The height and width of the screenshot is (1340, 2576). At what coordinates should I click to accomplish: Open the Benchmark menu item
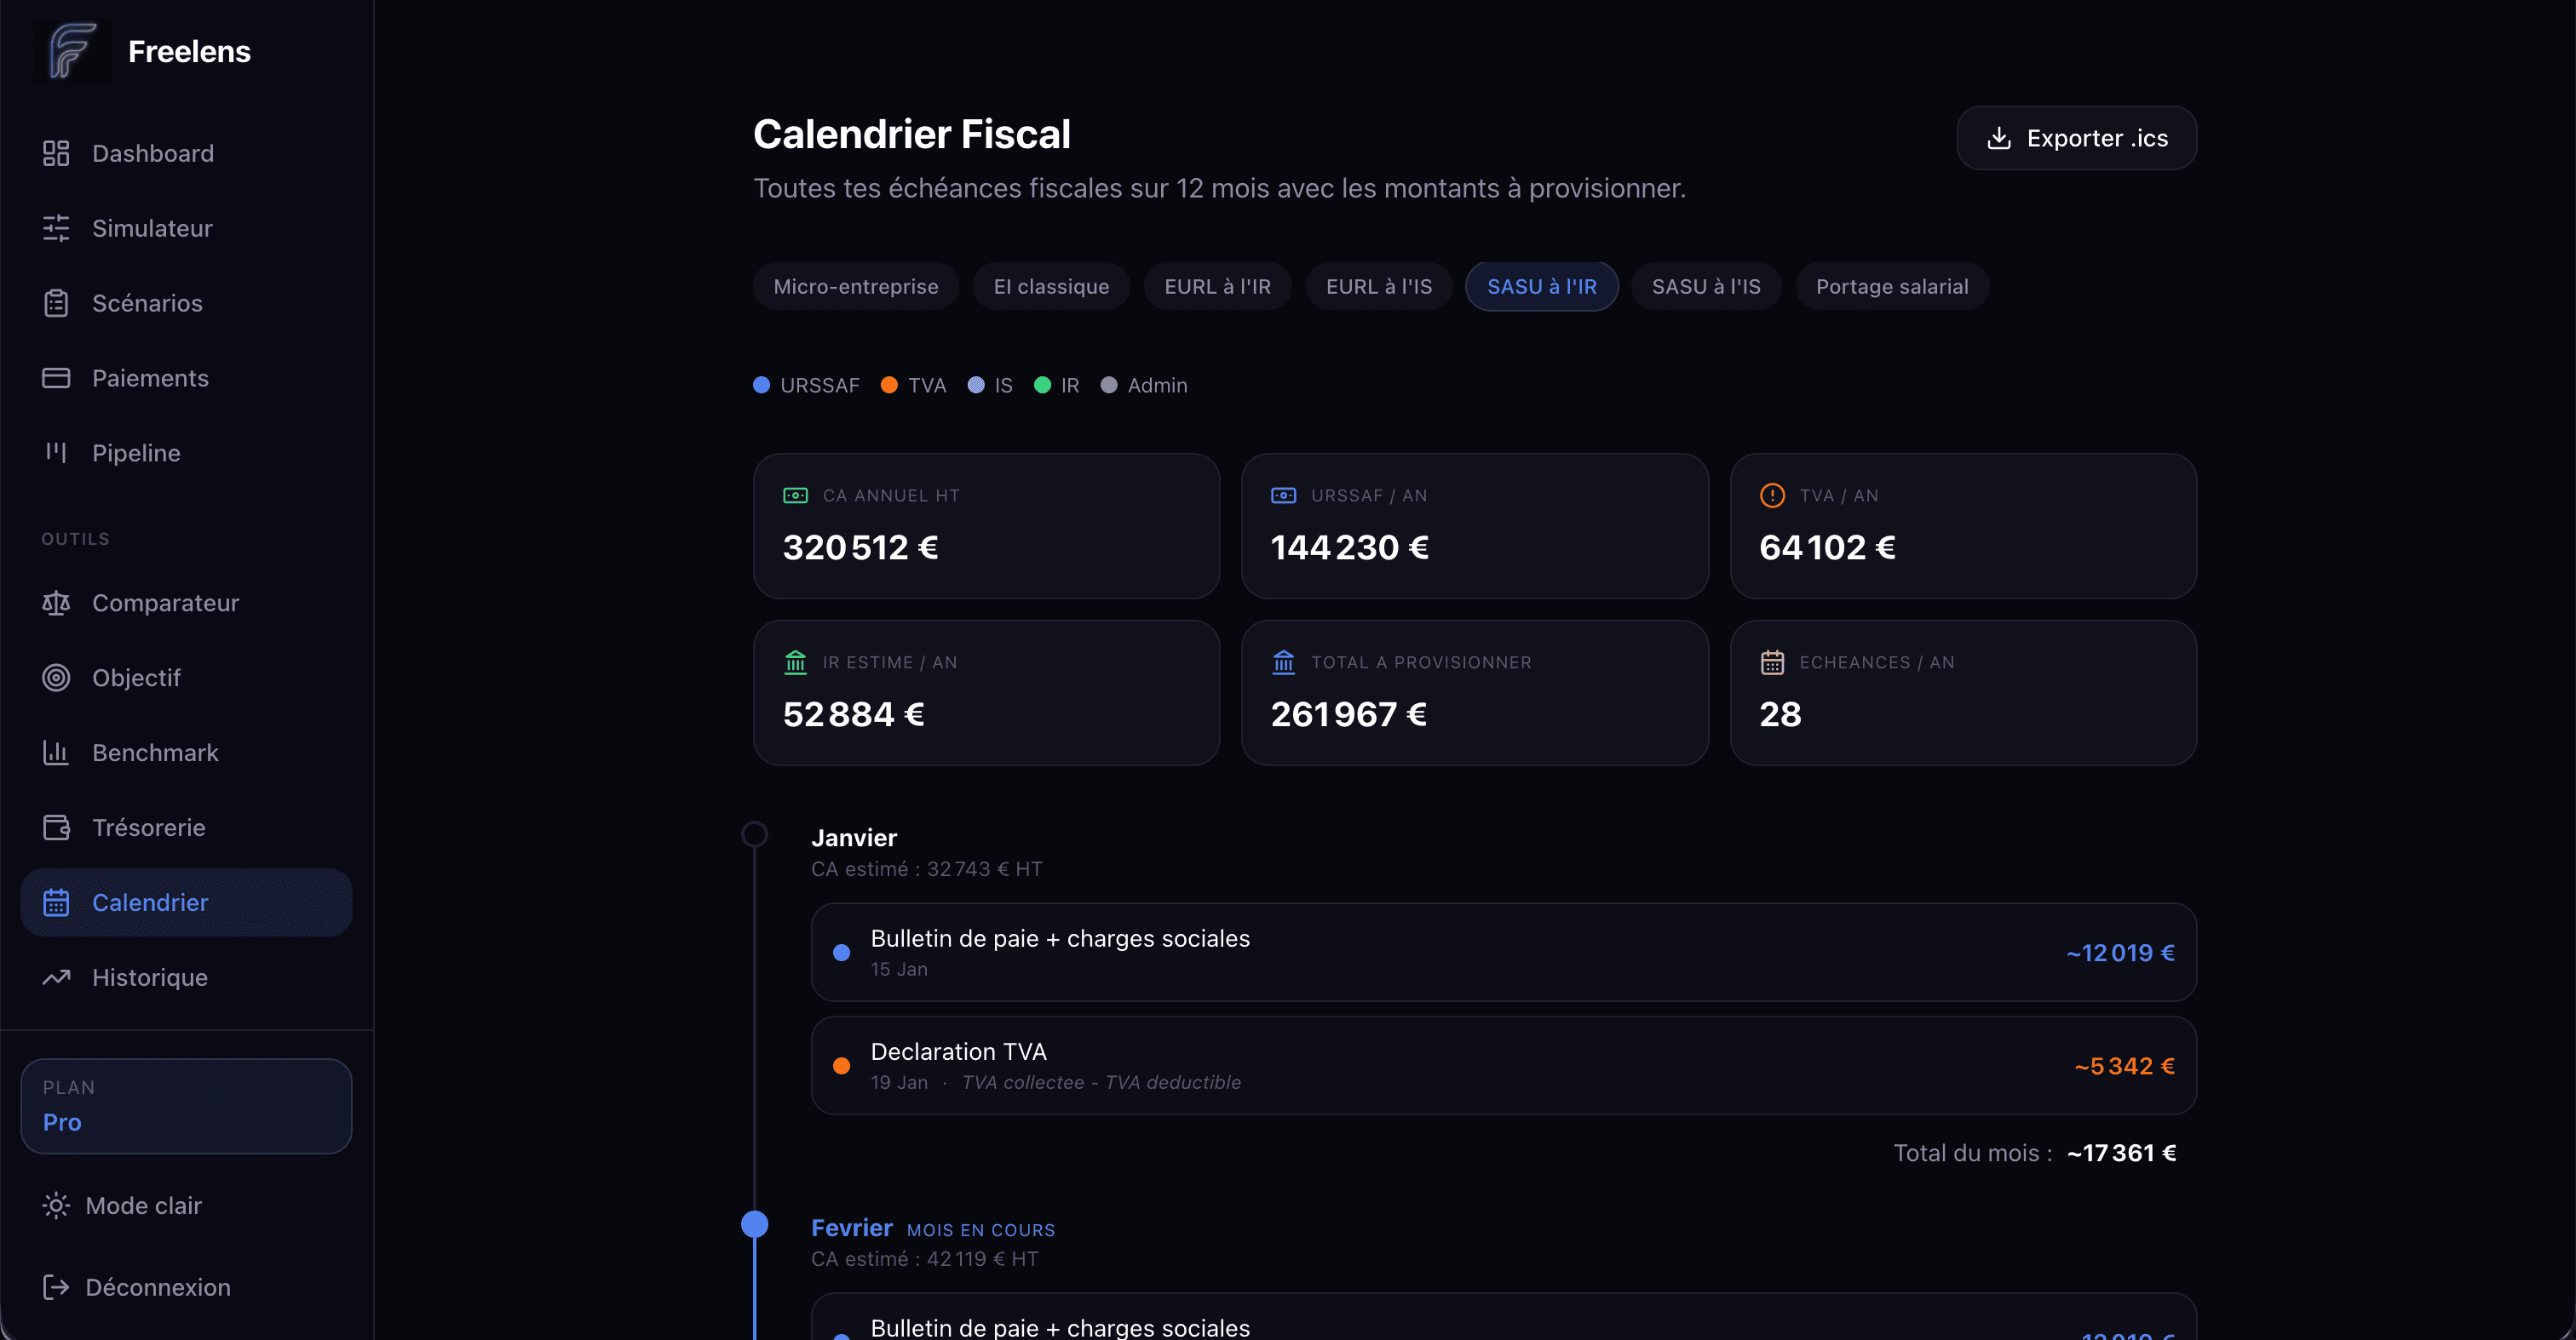[155, 753]
